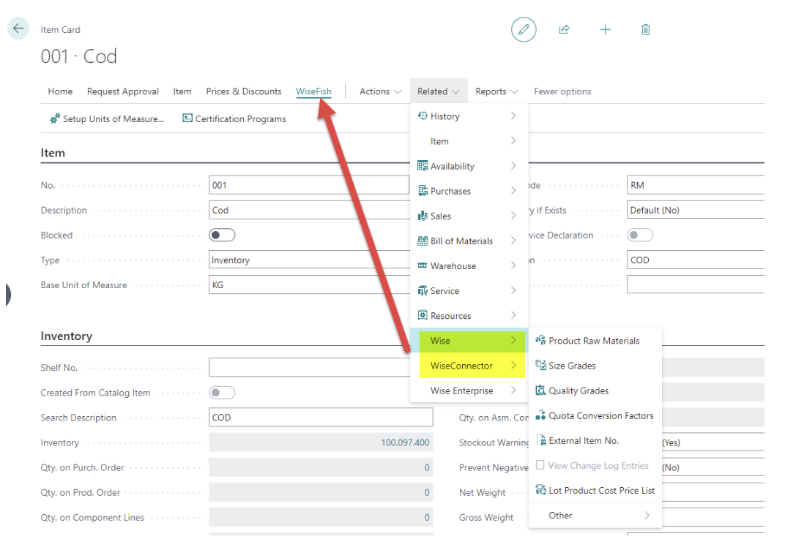Select Quality Grades from submenu
The width and height of the screenshot is (785, 558).
(578, 391)
